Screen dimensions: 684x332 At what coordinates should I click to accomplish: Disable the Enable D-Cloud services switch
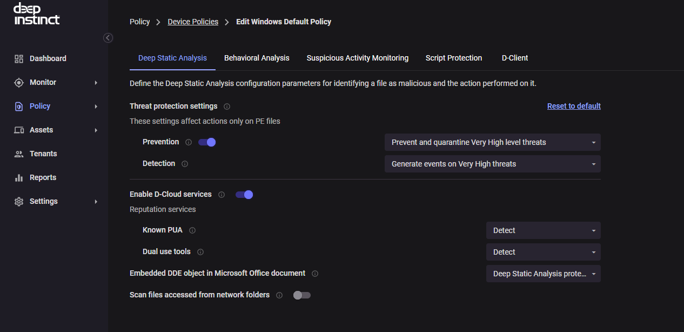(244, 195)
